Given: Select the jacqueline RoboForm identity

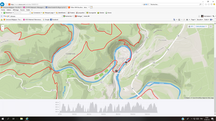Looking at the screenshot, I should pos(80,13).
